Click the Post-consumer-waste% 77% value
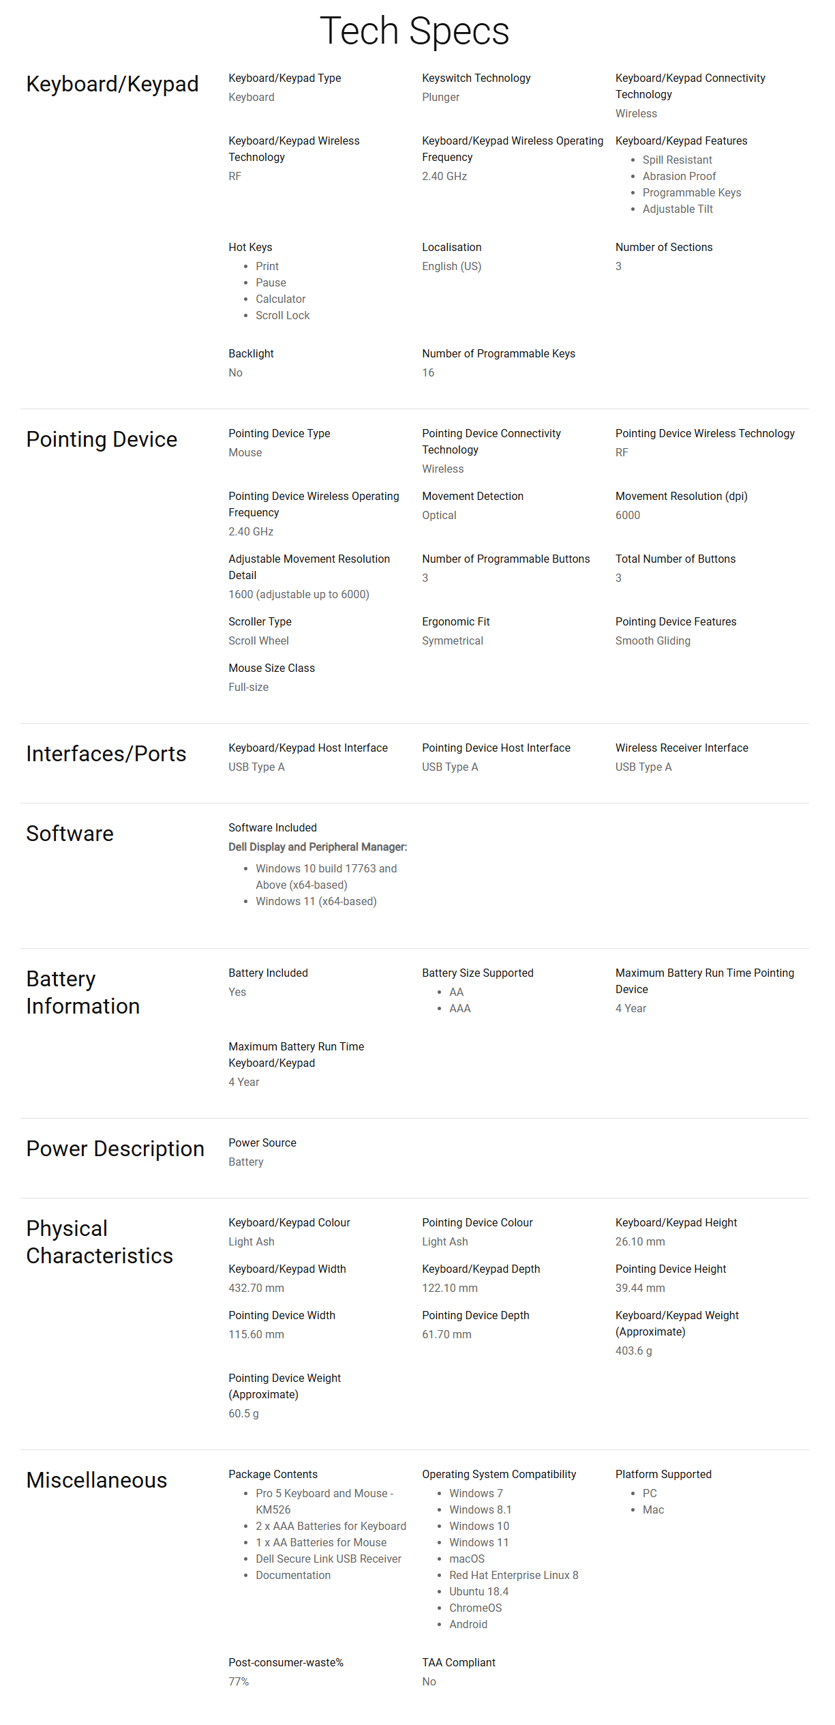Screen dimensions: 835x1725 click(239, 1682)
